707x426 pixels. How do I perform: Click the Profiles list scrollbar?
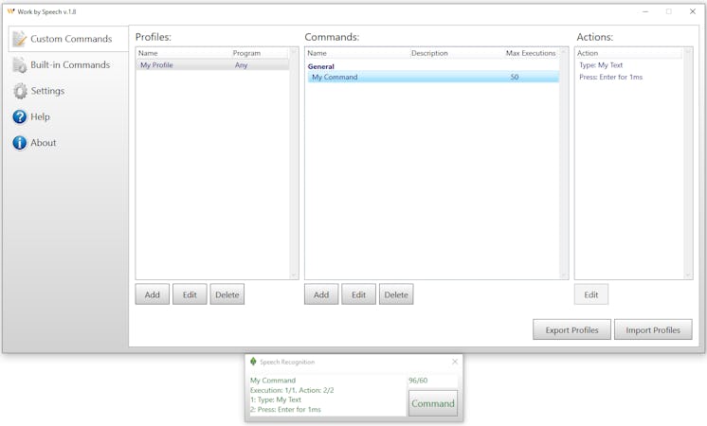click(x=294, y=163)
